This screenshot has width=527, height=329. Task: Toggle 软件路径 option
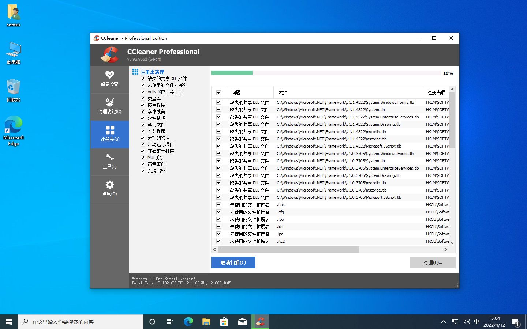tap(143, 118)
